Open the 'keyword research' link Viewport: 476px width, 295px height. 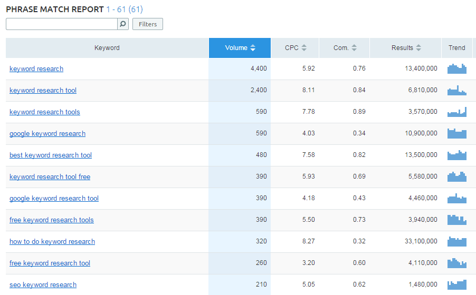coord(36,69)
